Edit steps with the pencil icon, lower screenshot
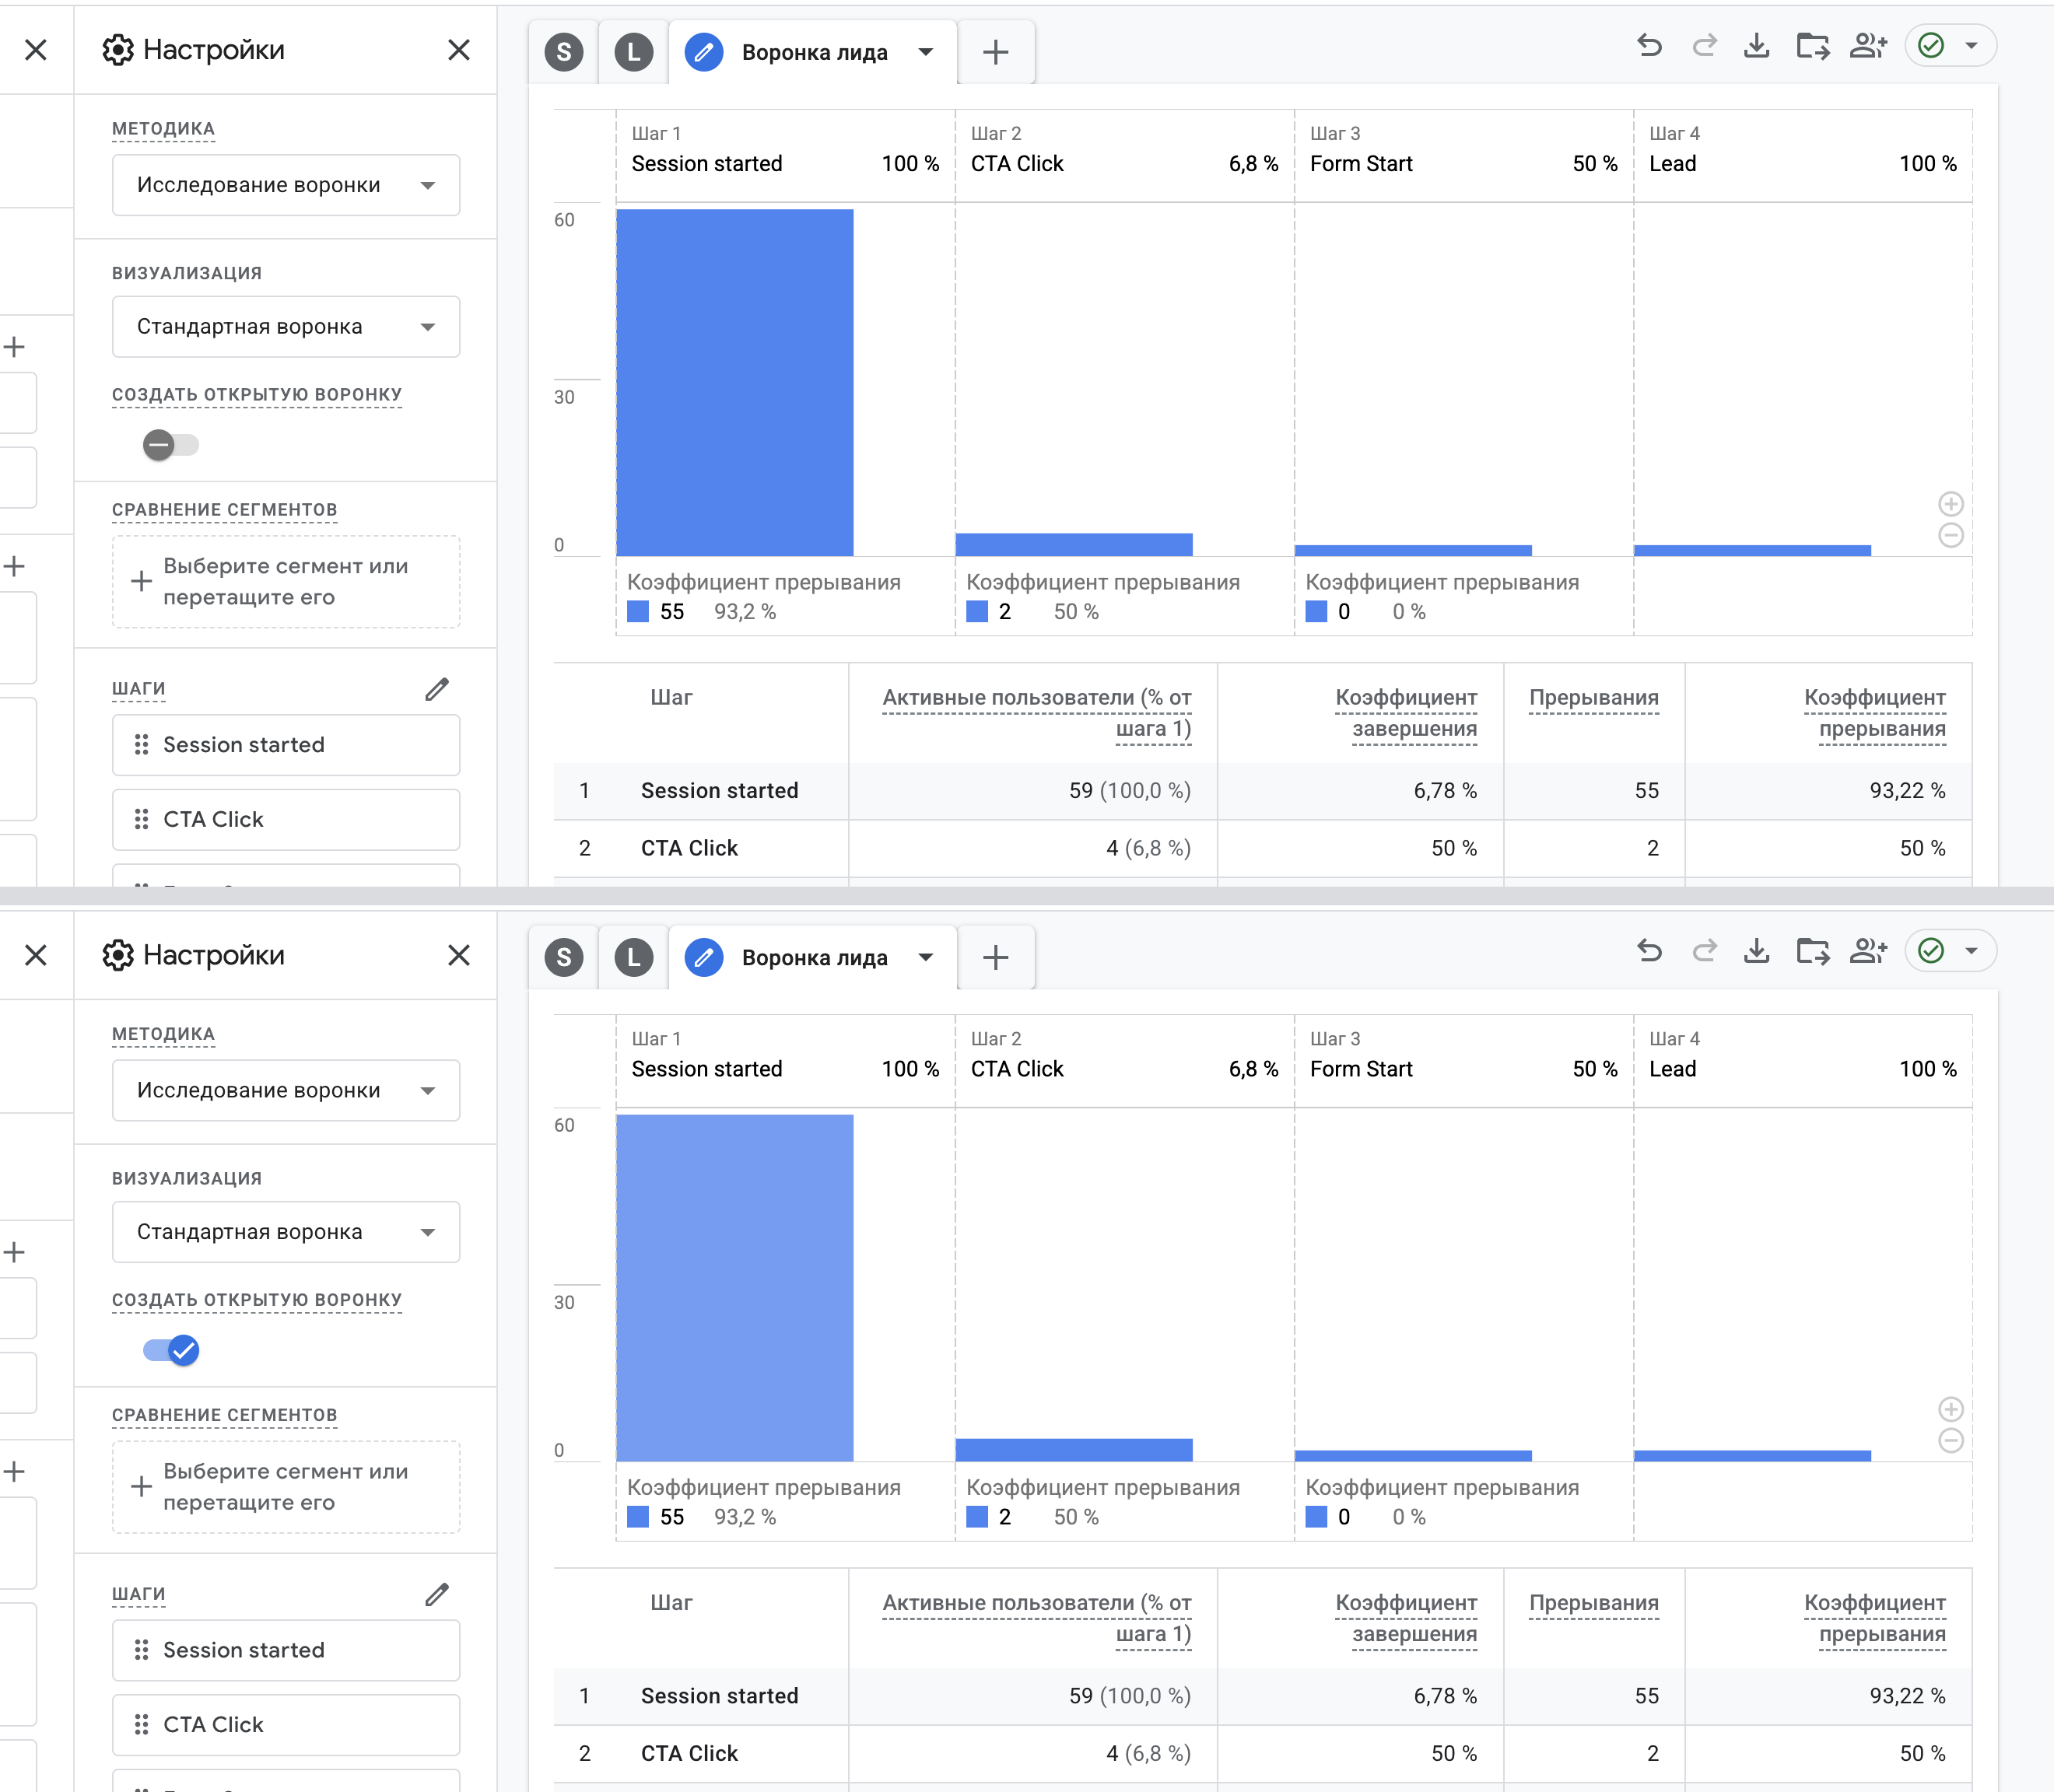The image size is (2054, 1792). (x=436, y=1594)
